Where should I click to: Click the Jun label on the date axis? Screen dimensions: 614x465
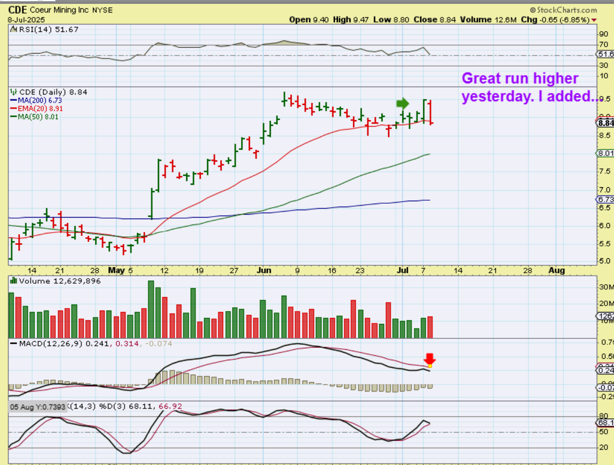[264, 271]
